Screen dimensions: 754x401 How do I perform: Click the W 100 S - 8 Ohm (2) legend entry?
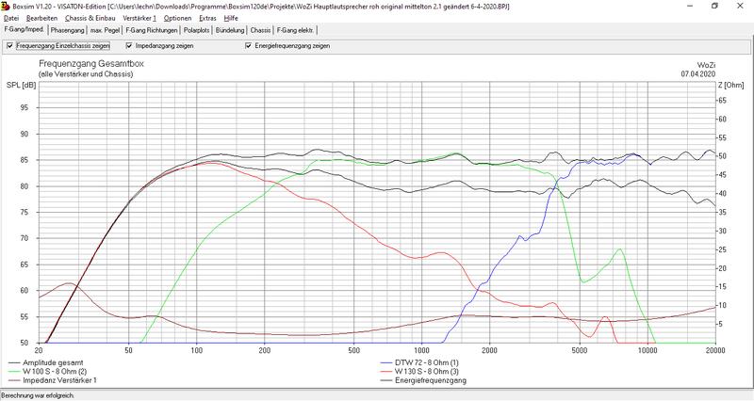pos(48,372)
